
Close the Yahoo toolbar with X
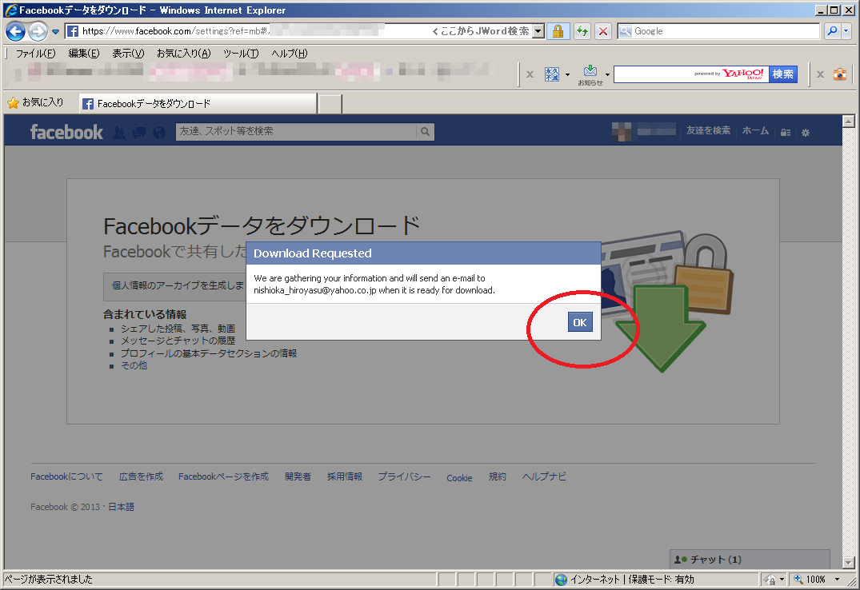click(820, 74)
